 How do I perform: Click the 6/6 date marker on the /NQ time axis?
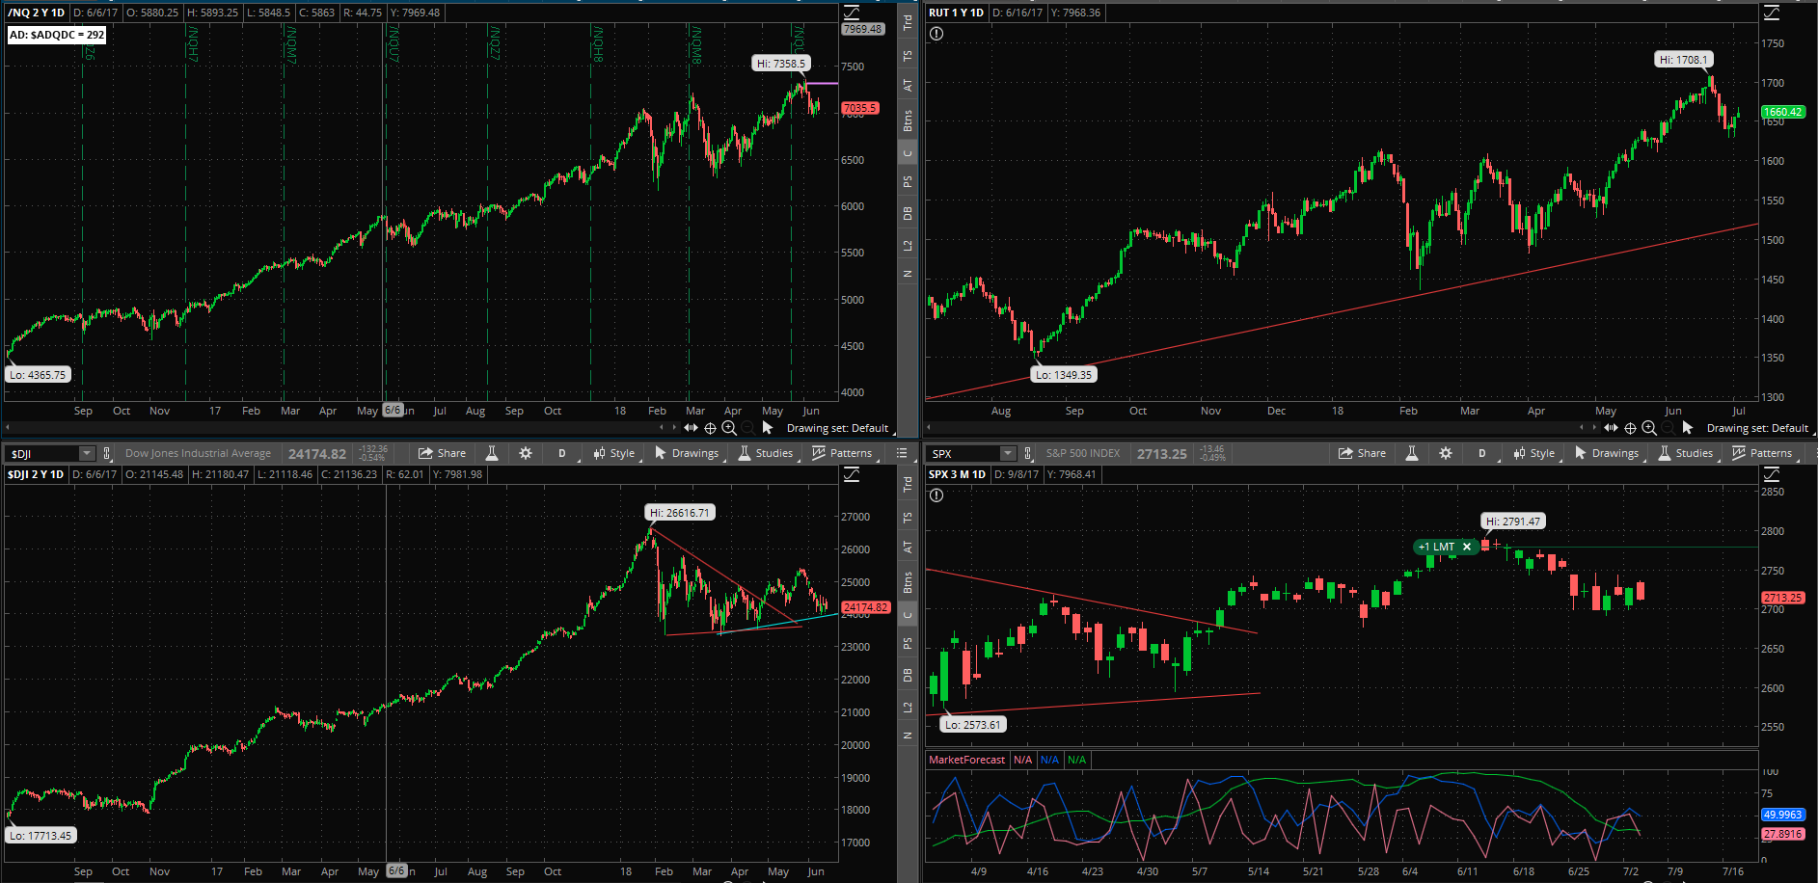tap(393, 410)
